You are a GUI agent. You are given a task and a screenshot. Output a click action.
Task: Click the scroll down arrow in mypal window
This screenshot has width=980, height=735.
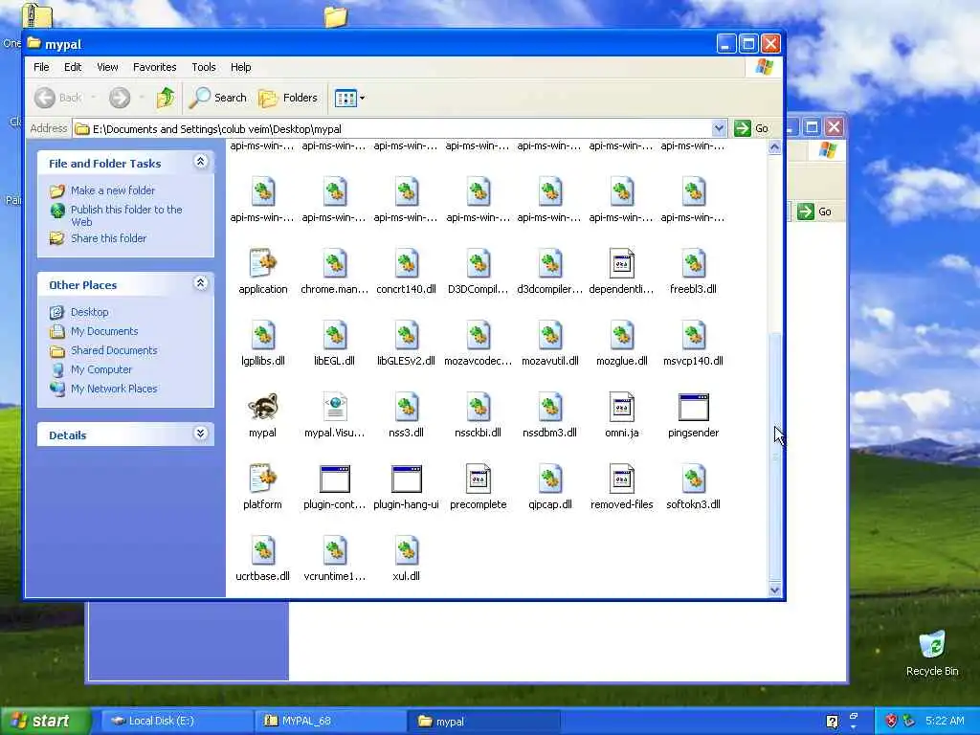point(775,590)
